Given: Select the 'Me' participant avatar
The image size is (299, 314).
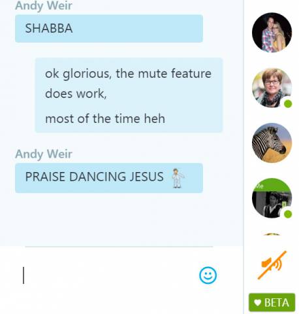Looking at the screenshot, I should click(272, 198).
